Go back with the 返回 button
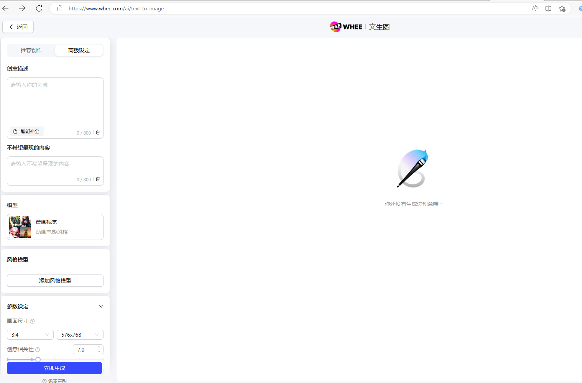This screenshot has width=582, height=383. [18, 27]
